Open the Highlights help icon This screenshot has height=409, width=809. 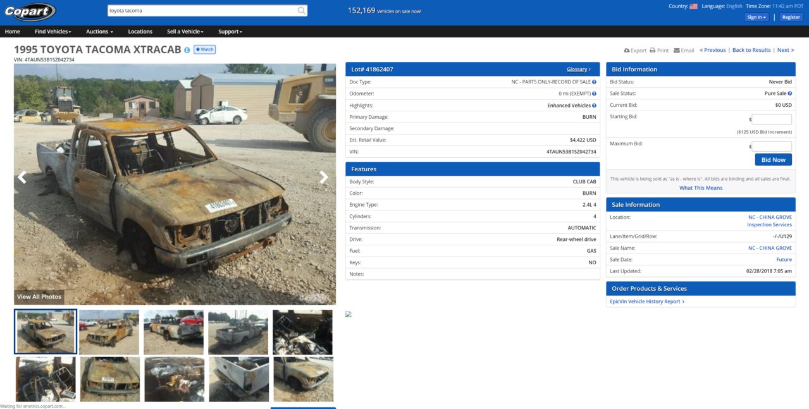(595, 106)
